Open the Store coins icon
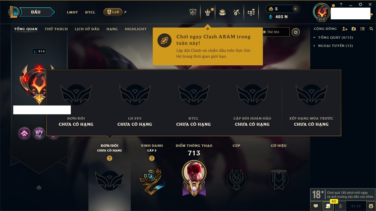Screen dimensions: 376x211 (x=251, y=12)
